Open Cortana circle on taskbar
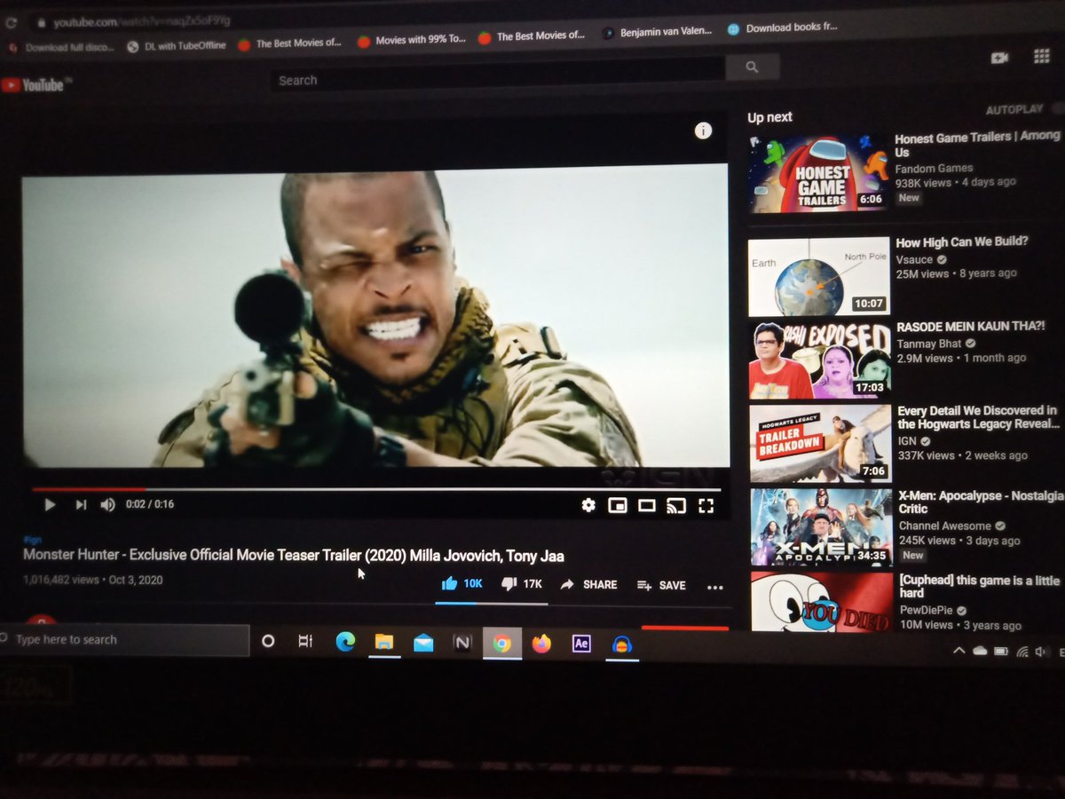This screenshot has height=799, width=1065. [269, 641]
